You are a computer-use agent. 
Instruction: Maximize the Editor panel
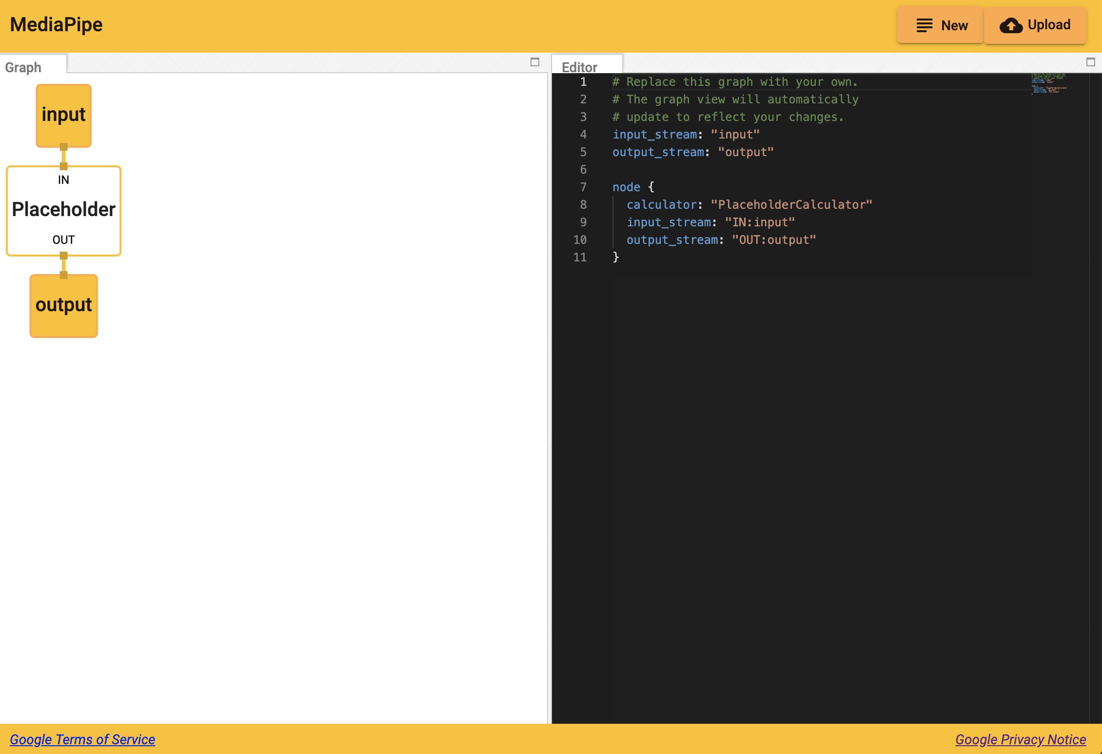point(1091,62)
